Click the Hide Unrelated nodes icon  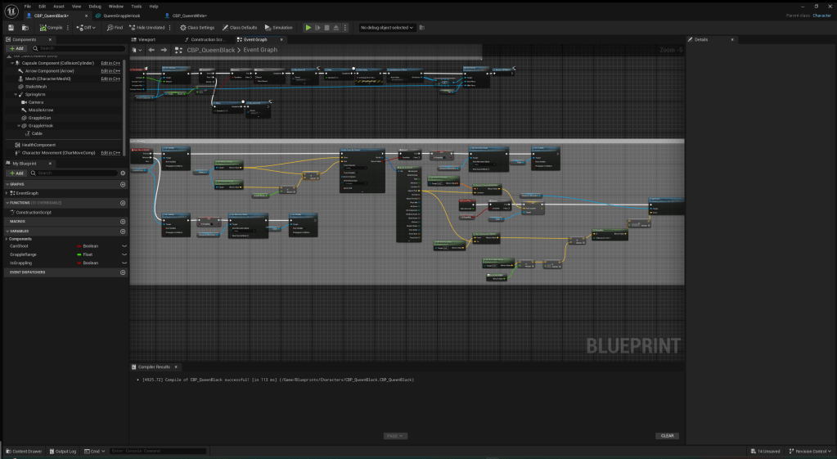click(131, 28)
